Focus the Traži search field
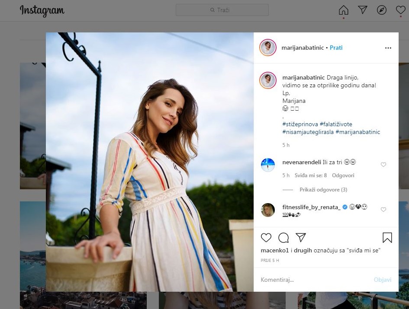This screenshot has height=309, width=409. coord(222,10)
